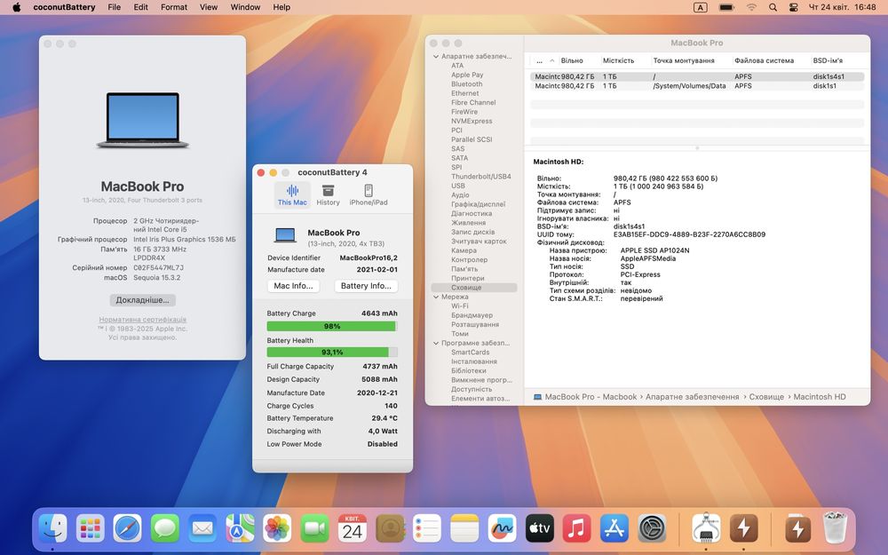
Task: Click the keyboard input source indicator
Action: click(x=701, y=7)
